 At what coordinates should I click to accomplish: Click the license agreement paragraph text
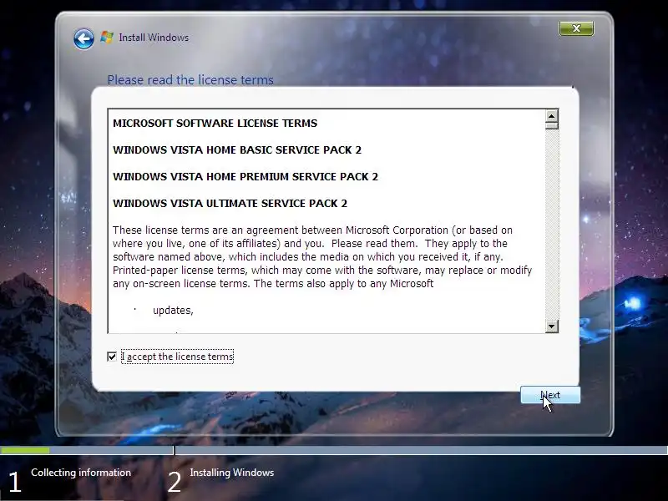point(322,257)
